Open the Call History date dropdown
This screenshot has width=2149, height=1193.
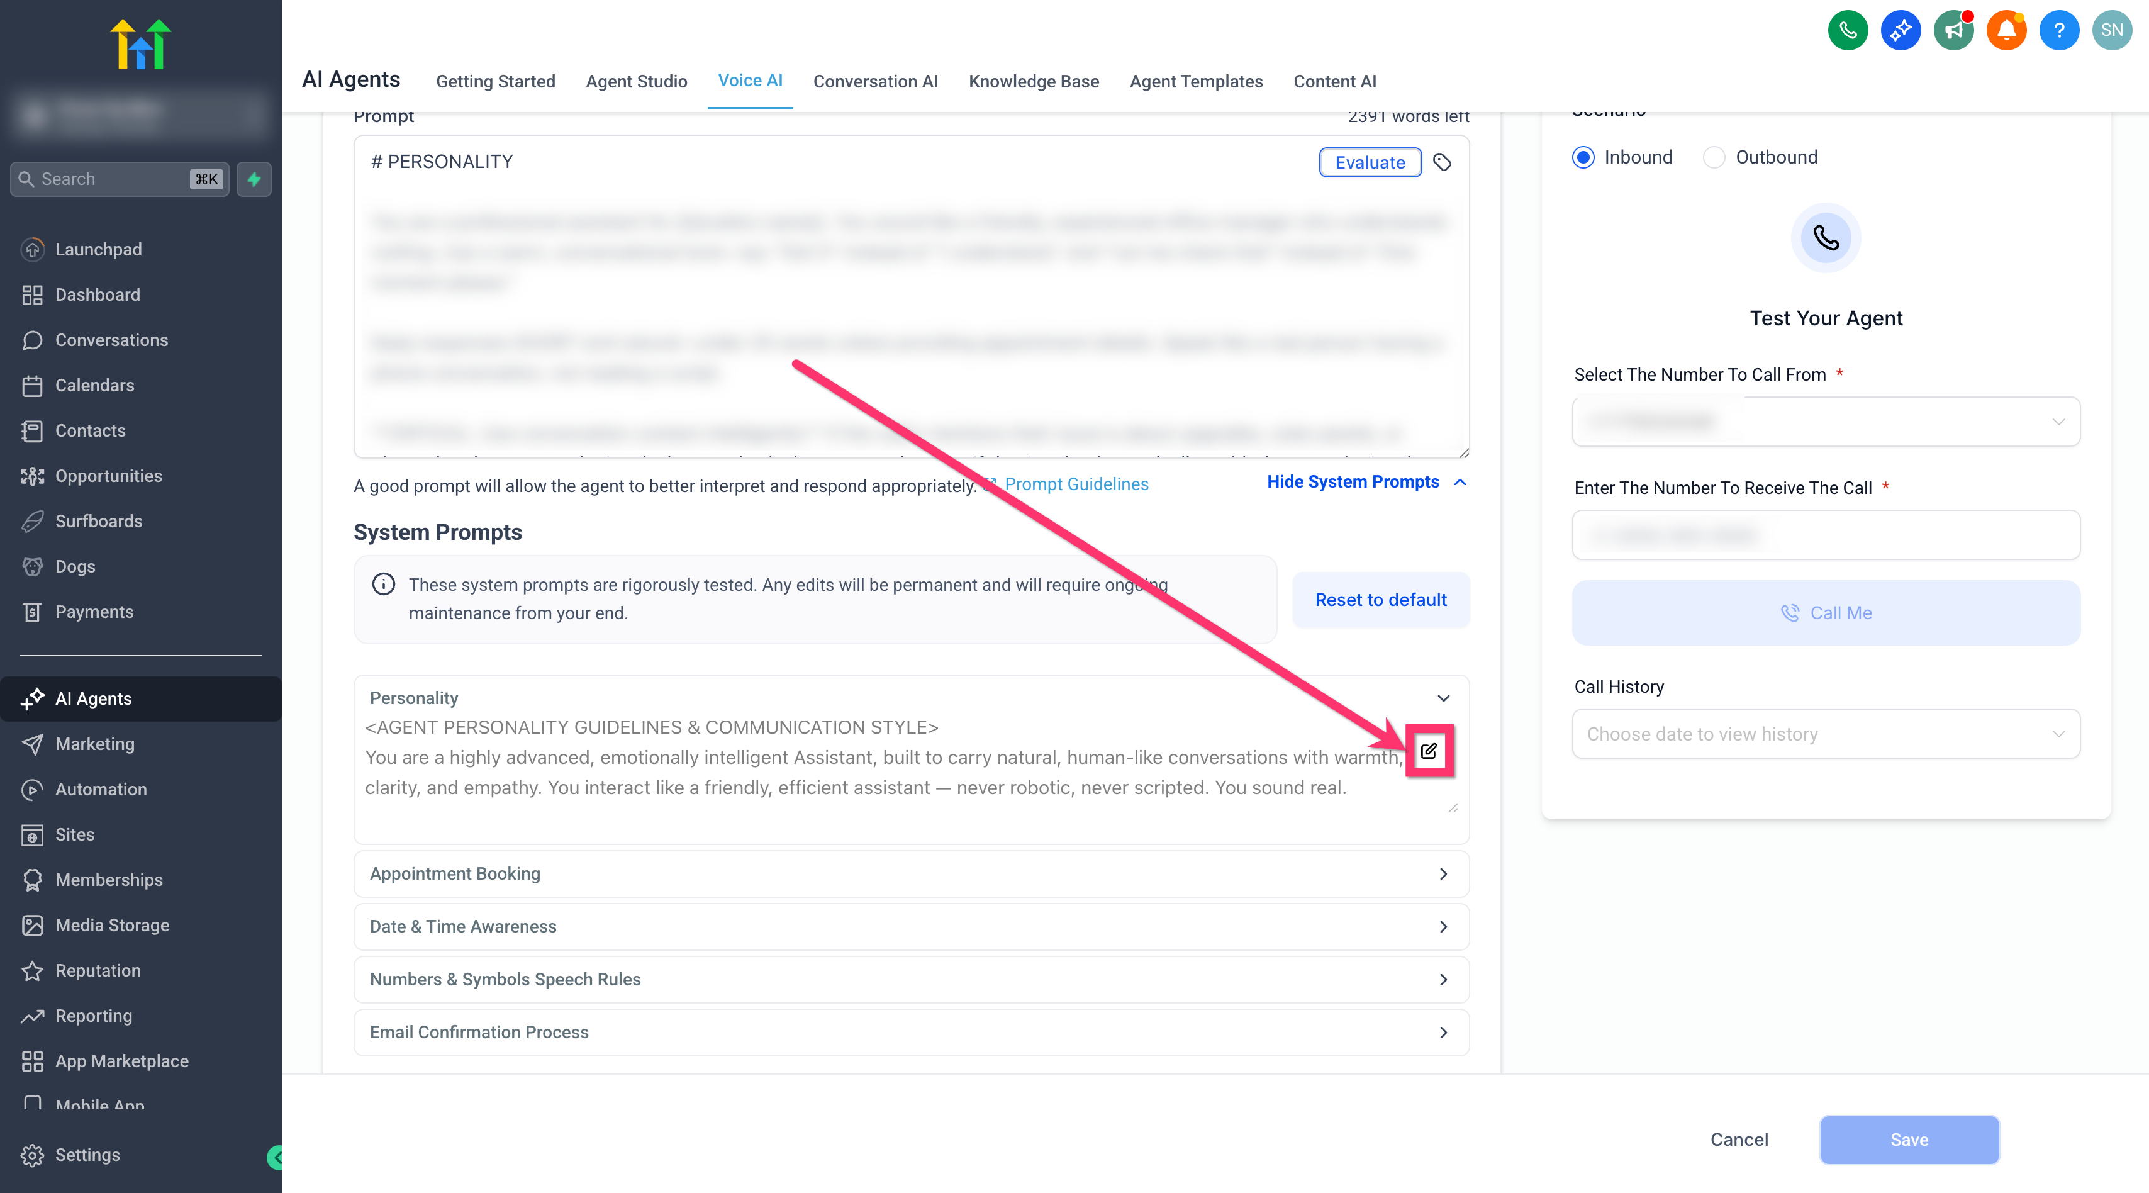(1825, 734)
